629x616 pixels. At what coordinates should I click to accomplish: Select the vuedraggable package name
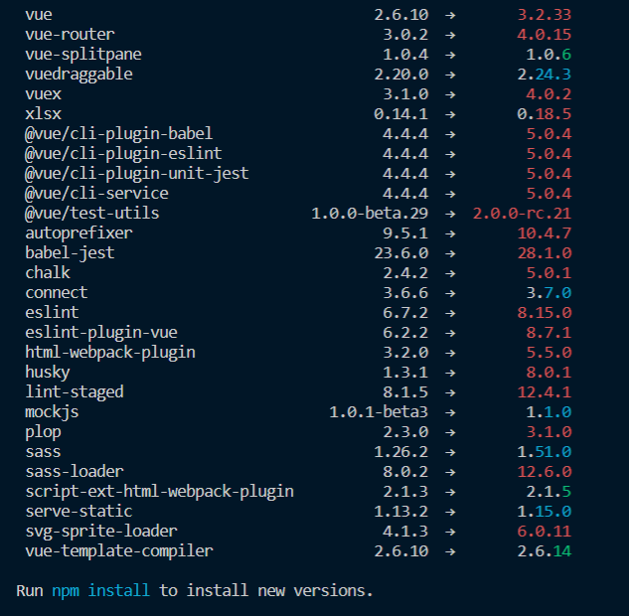point(79,74)
